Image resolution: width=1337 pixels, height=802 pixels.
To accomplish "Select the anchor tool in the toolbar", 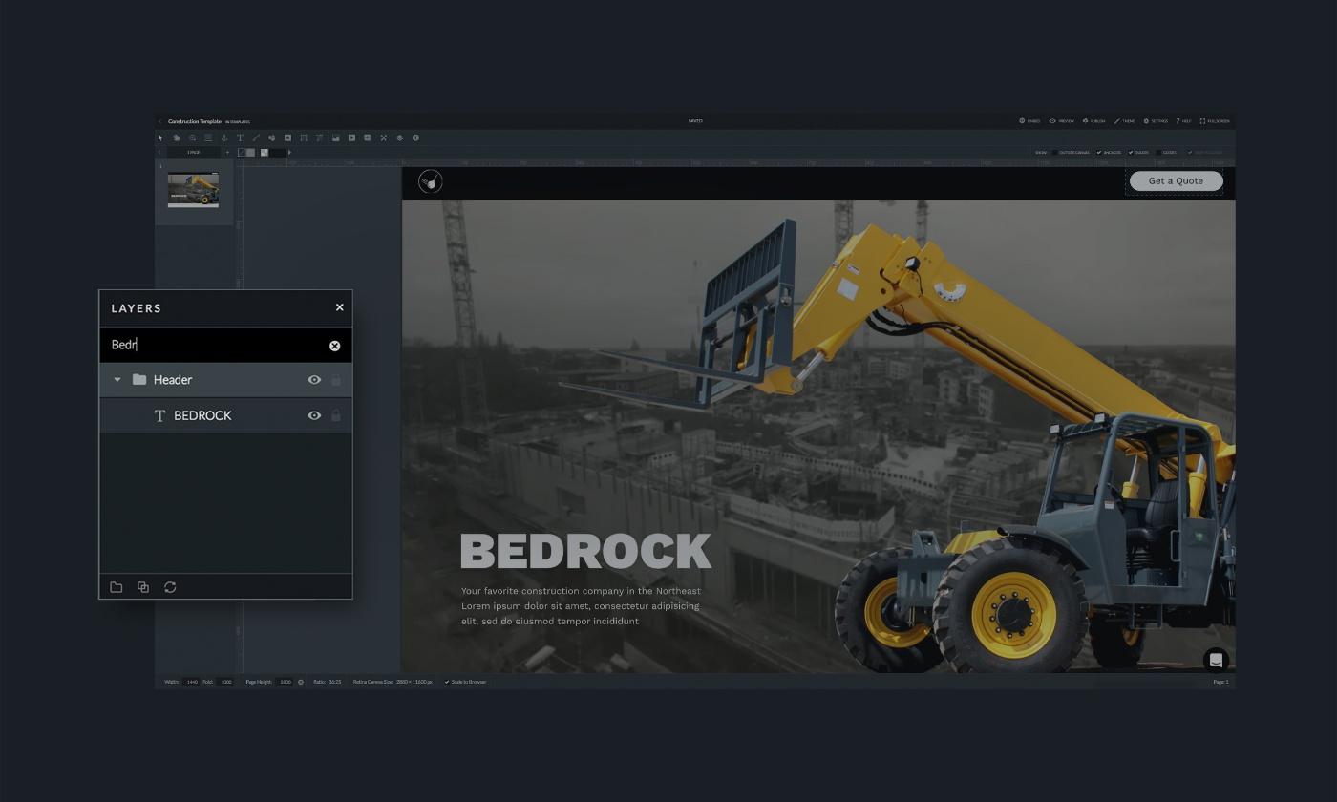I will [x=224, y=137].
